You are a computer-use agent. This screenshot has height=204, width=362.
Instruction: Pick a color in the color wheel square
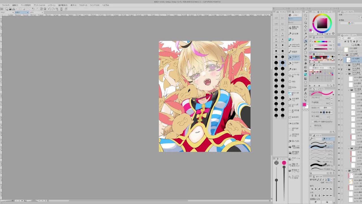pos(322,23)
